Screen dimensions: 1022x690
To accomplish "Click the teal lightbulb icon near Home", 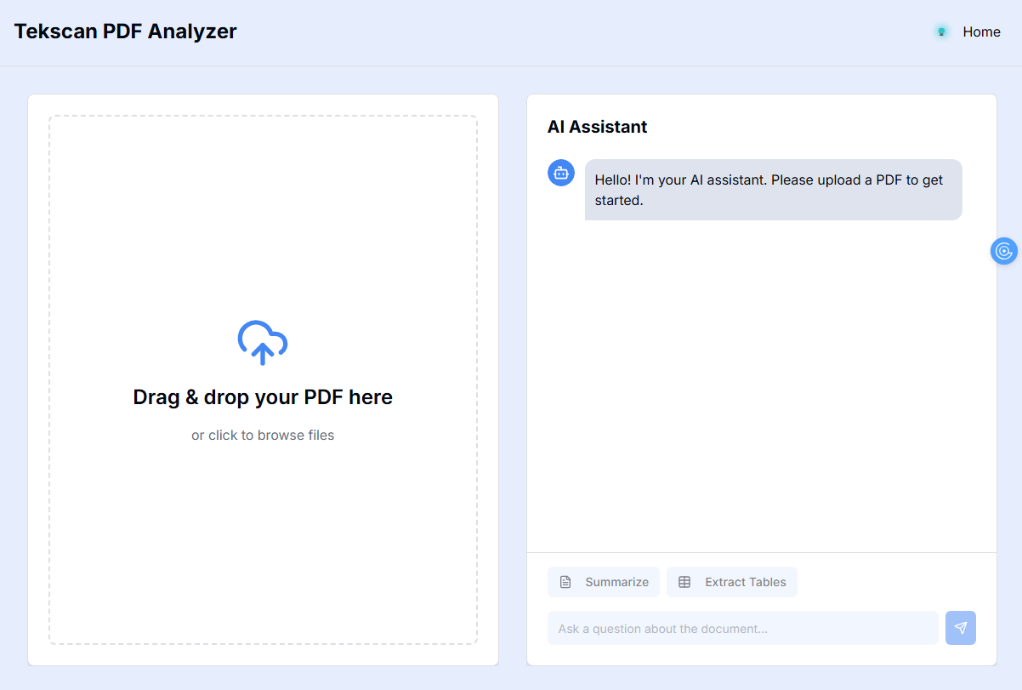I will pos(941,31).
